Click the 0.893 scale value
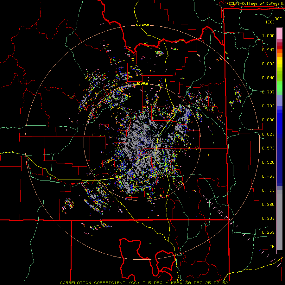Viewport: 285px width, 285px height. 268,64
